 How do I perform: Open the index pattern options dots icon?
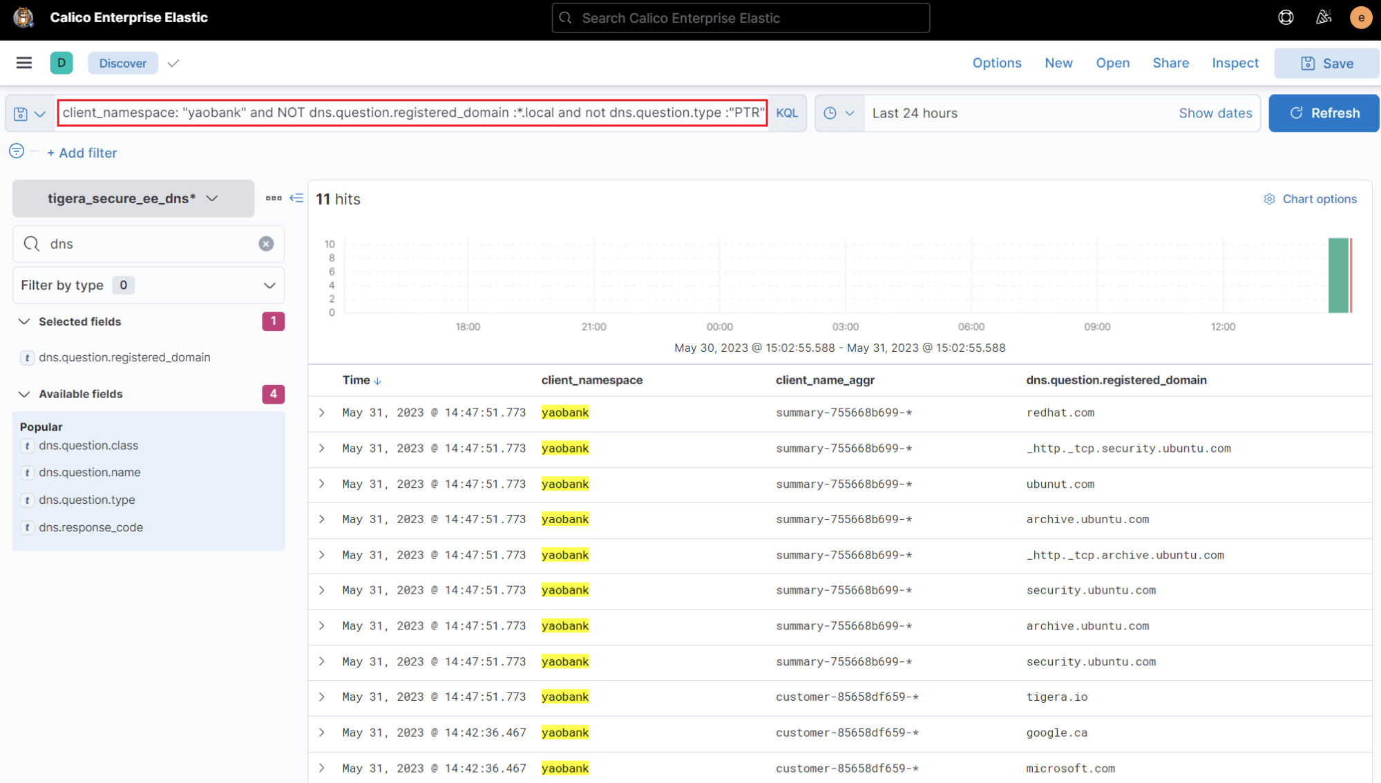tap(274, 198)
